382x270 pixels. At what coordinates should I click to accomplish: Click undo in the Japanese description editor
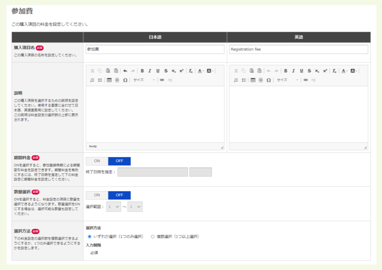pyautogui.click(x=125, y=71)
